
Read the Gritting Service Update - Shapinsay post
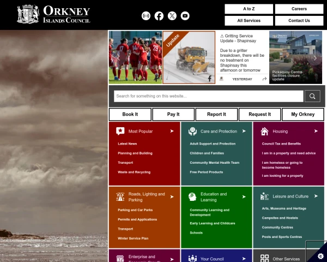[242, 53]
